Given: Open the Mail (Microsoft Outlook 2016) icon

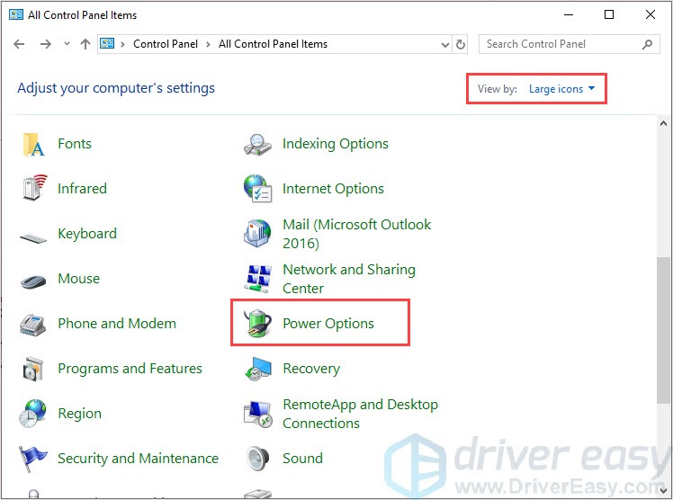Looking at the screenshot, I should pos(257,233).
